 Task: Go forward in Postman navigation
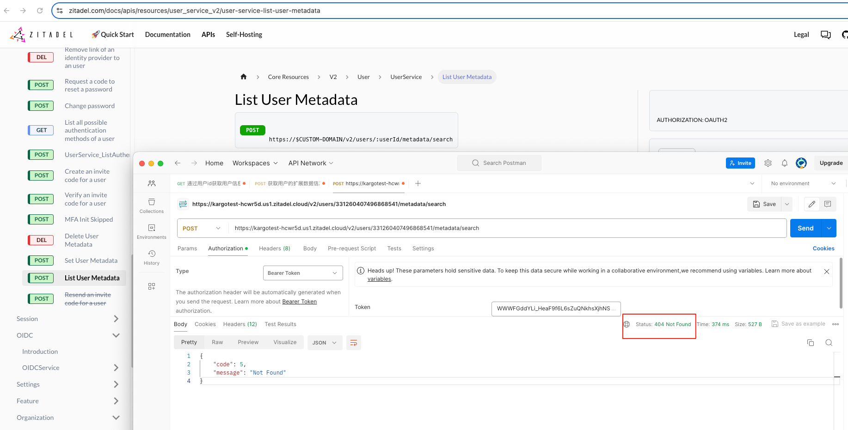pyautogui.click(x=194, y=163)
